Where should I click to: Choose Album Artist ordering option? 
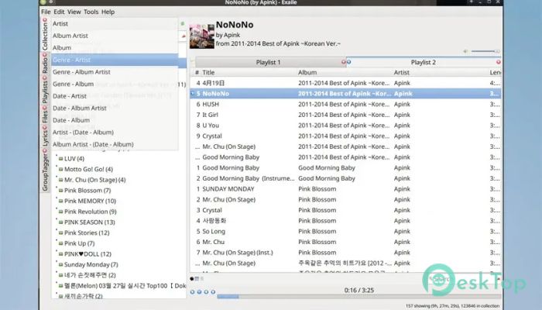click(x=115, y=36)
